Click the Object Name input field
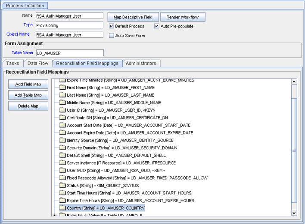The height and width of the screenshot is (224, 305). click(70, 35)
